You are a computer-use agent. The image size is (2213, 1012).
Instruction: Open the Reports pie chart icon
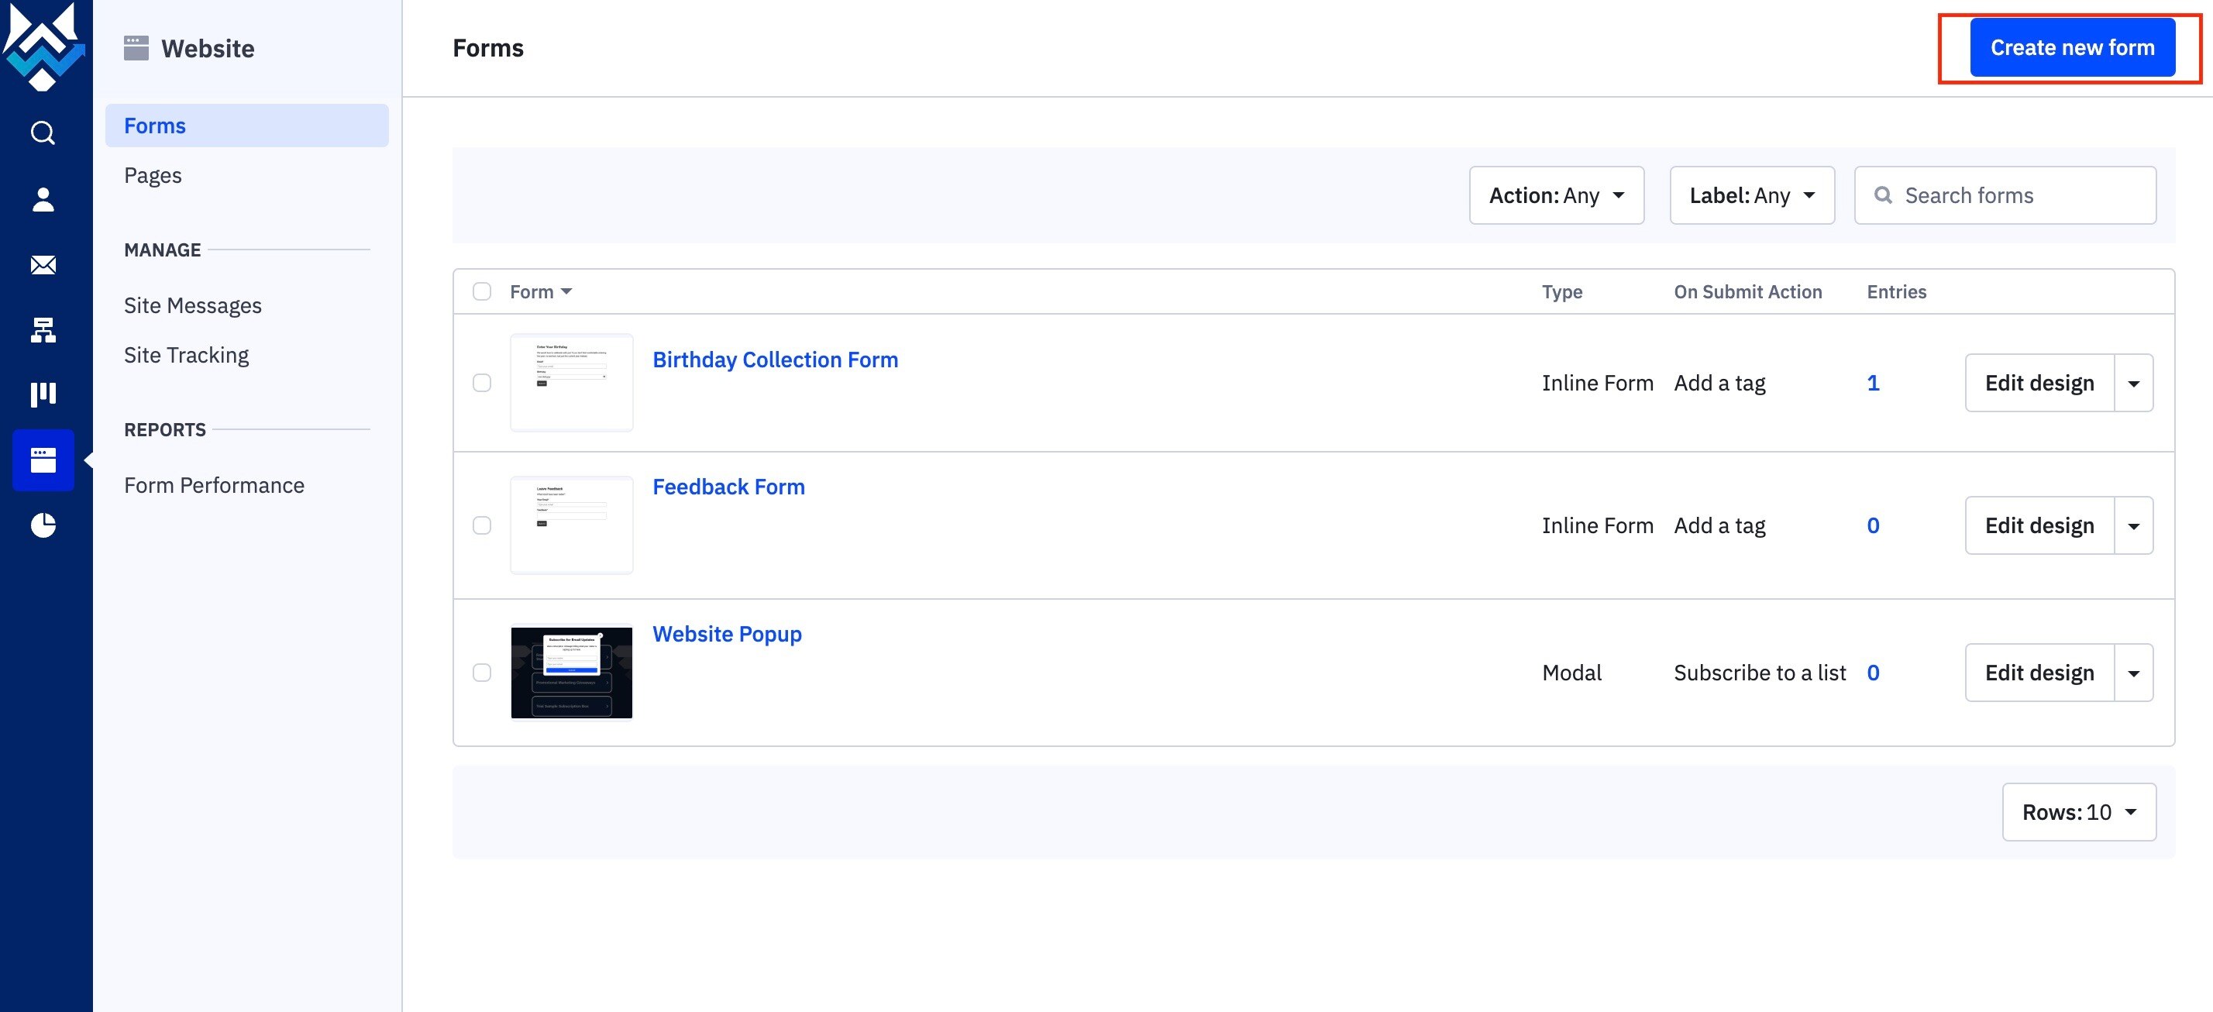pos(43,525)
